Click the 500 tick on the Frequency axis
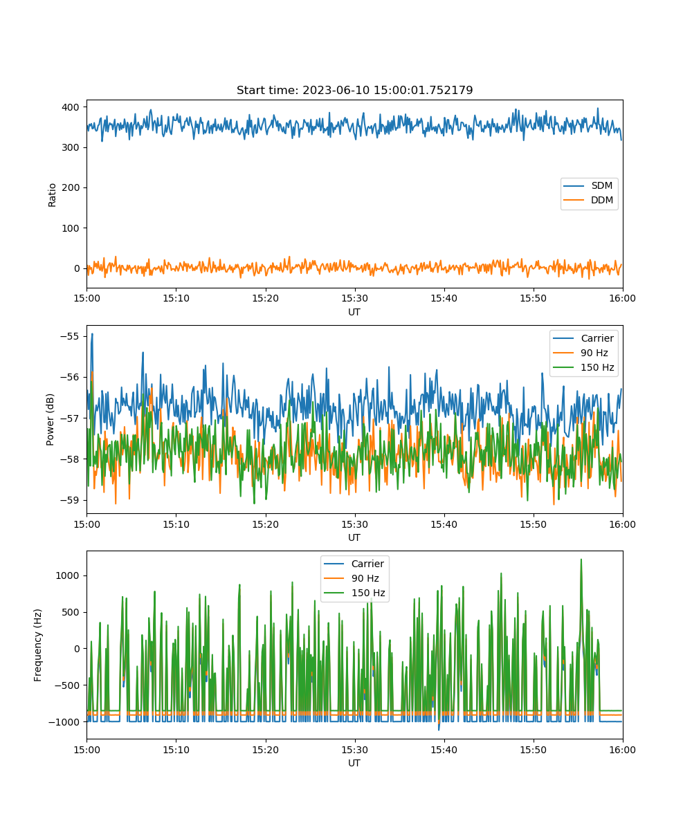The image size is (692, 830). (71, 612)
